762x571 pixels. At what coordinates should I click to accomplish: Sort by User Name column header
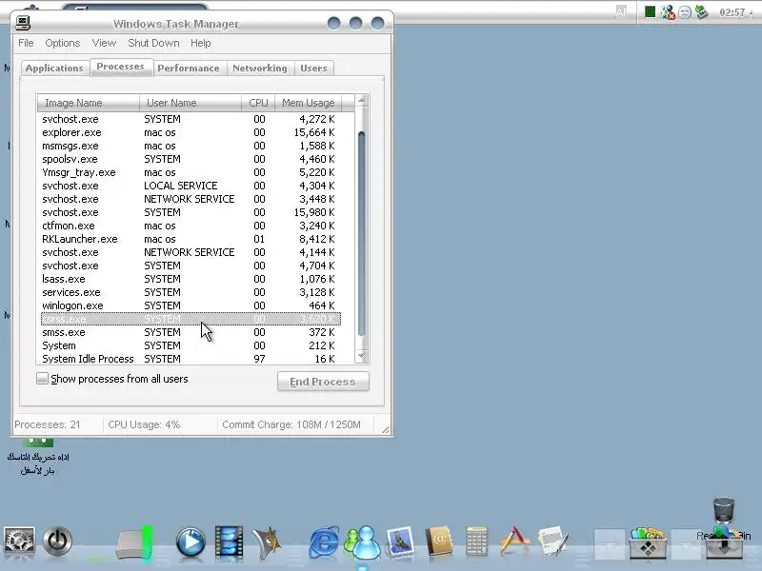tap(190, 103)
